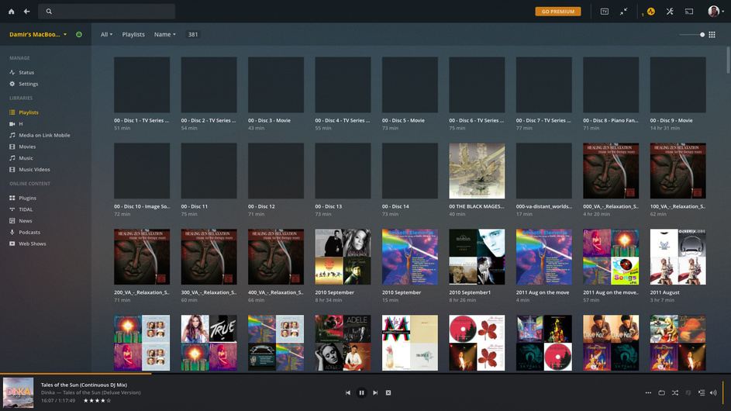Viewport: 731px width, 411px height.
Task: Pause the current playback
Action: pos(361,393)
